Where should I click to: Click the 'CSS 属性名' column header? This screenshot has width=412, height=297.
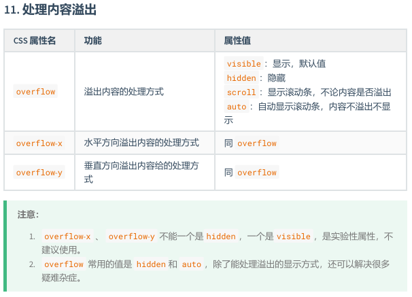pos(35,41)
